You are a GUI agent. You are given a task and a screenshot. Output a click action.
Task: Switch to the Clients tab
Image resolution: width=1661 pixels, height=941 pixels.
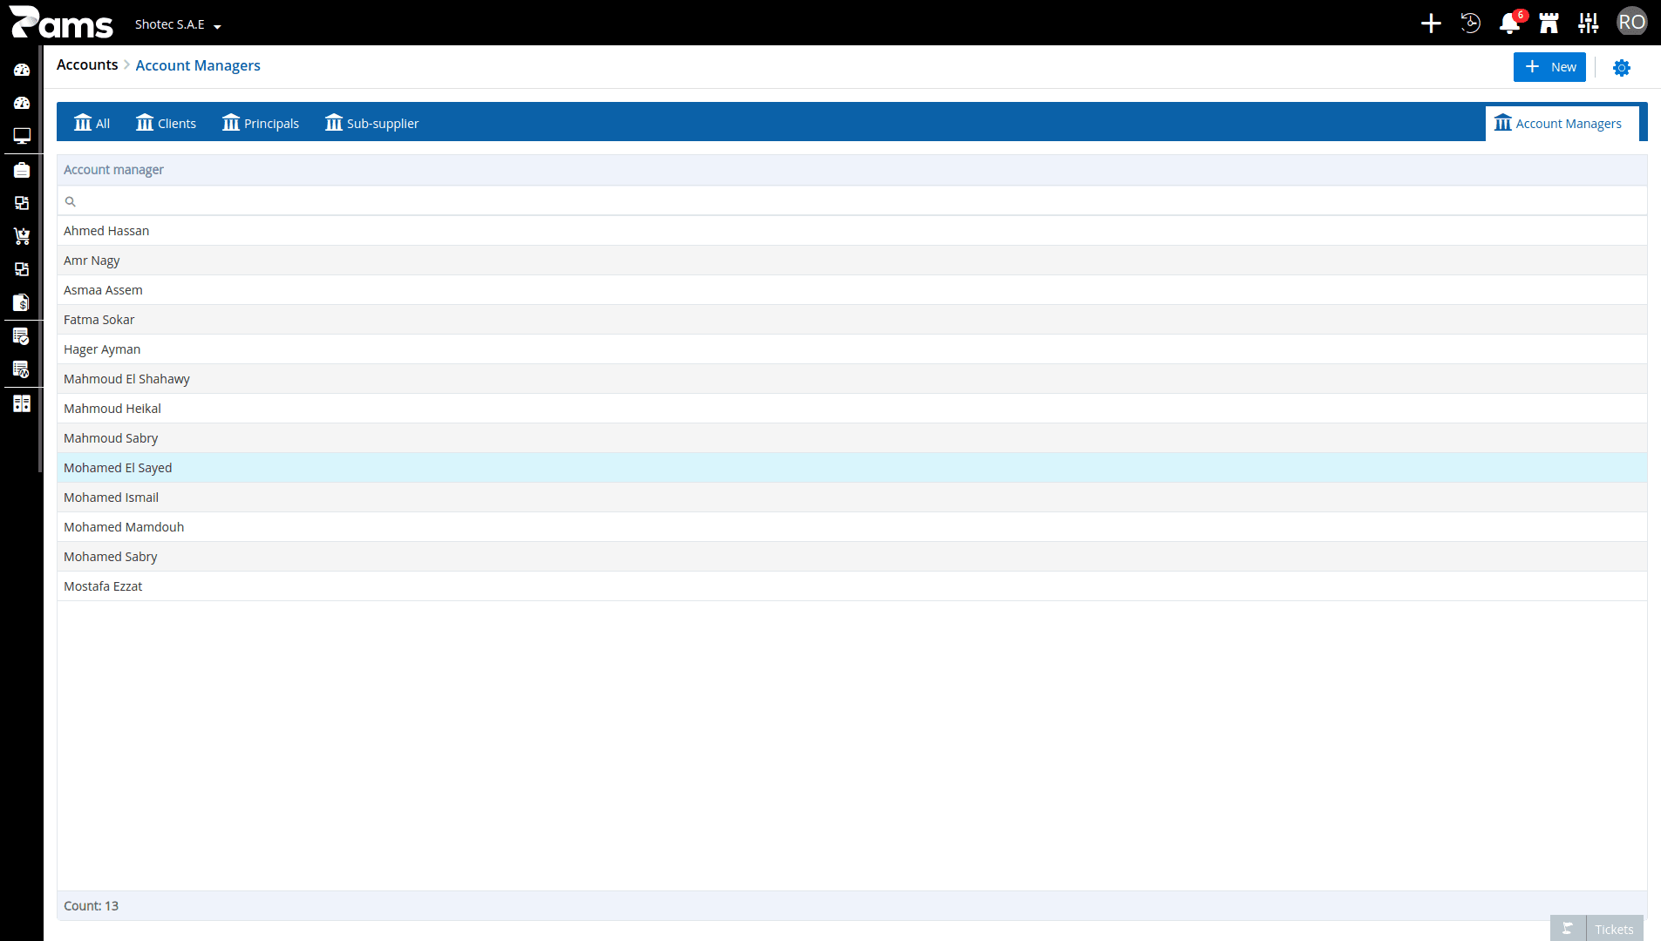(166, 123)
